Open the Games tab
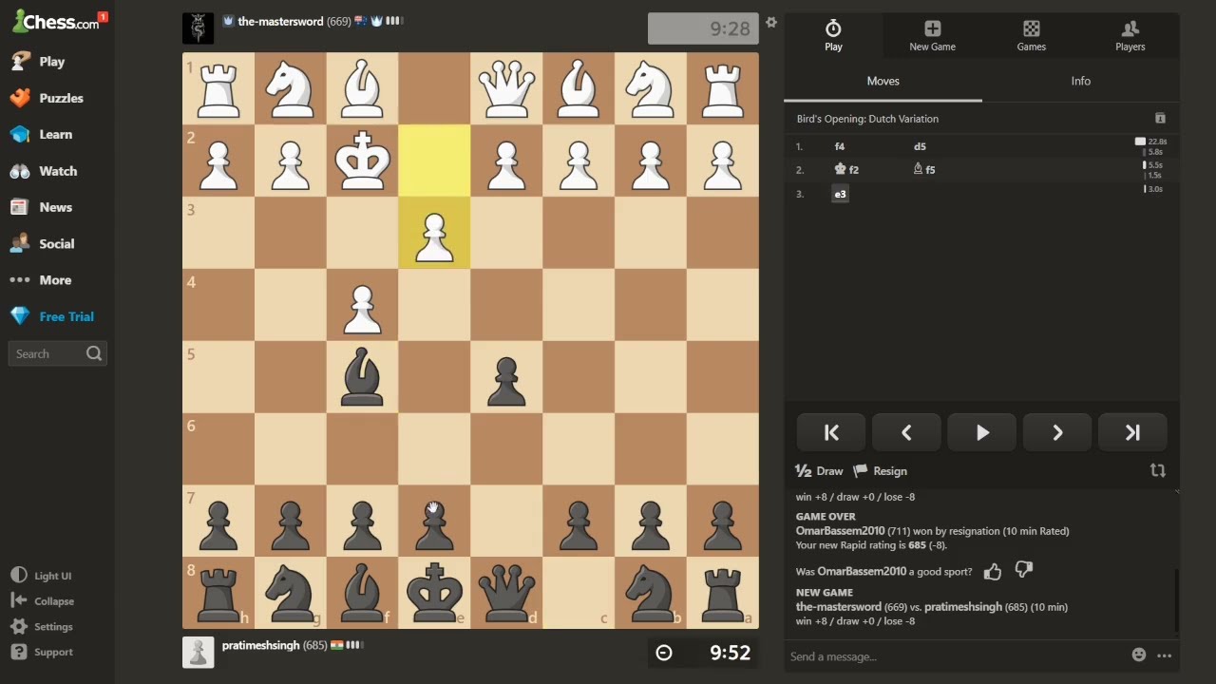This screenshot has height=684, width=1216. tap(1031, 35)
